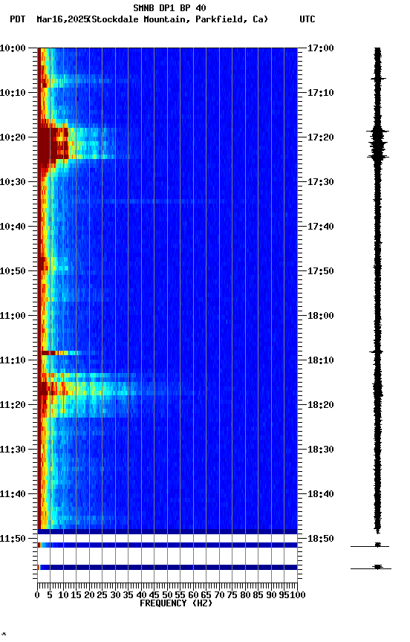Click the '17:00' UTC time label

pyautogui.click(x=321, y=48)
